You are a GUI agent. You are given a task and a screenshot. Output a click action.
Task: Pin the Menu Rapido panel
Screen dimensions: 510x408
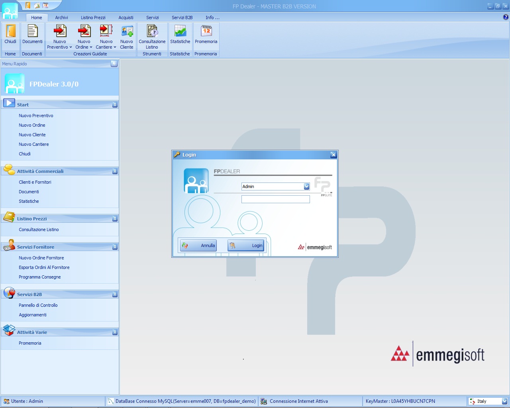pos(114,63)
